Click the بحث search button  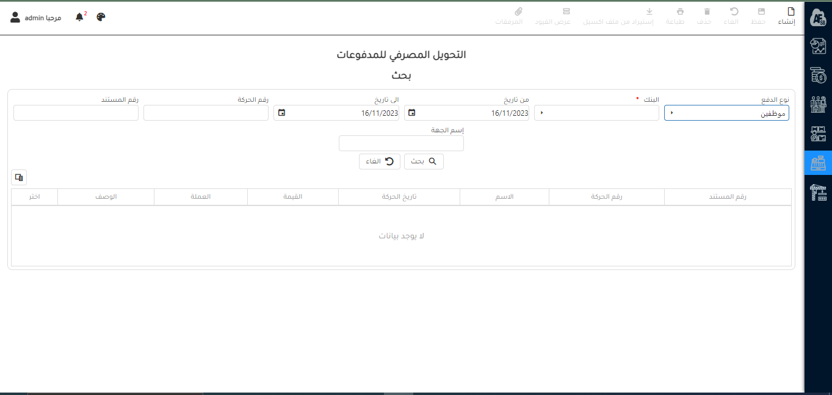pyautogui.click(x=424, y=162)
